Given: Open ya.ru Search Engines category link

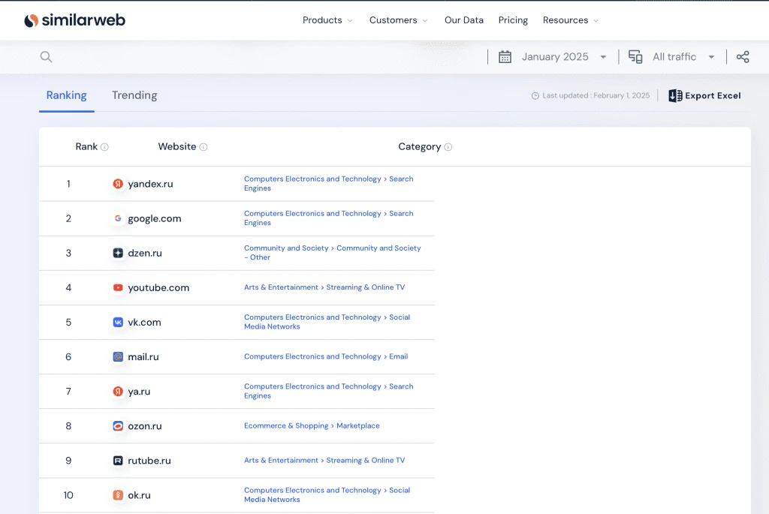Looking at the screenshot, I should [x=329, y=392].
